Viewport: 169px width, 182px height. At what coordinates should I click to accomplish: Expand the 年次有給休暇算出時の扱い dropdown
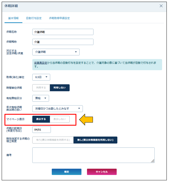click(x=58, y=109)
